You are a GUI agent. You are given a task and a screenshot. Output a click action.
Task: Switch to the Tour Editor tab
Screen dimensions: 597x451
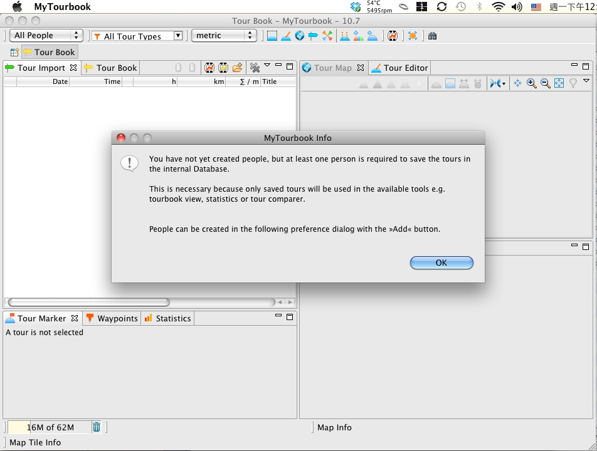pos(400,68)
